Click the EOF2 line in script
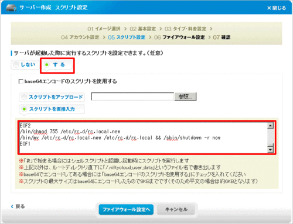 pos(25,126)
